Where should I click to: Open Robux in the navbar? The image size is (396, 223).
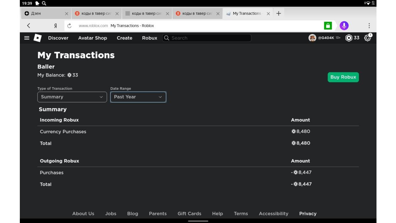(x=150, y=38)
